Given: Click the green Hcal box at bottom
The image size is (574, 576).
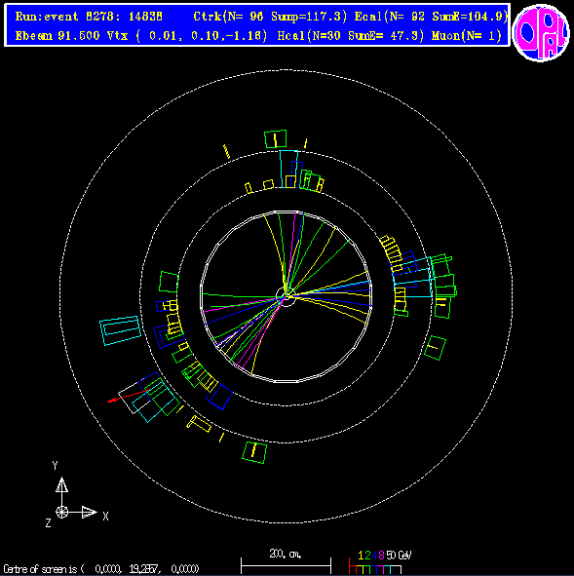Looking at the screenshot, I should pos(254,452).
